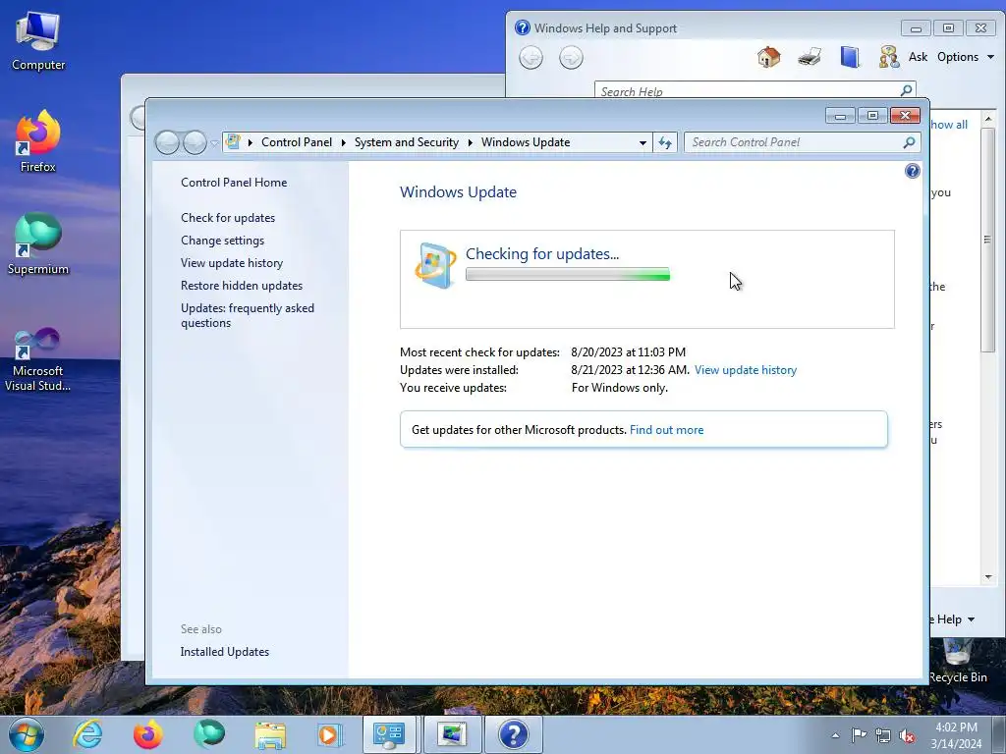Switch to Control Panel taskbar button

pyautogui.click(x=389, y=734)
